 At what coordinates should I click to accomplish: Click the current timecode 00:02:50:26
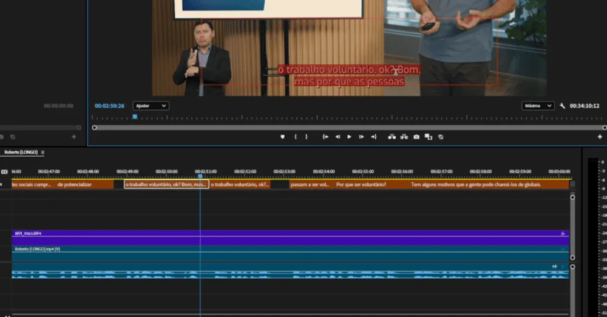[109, 106]
